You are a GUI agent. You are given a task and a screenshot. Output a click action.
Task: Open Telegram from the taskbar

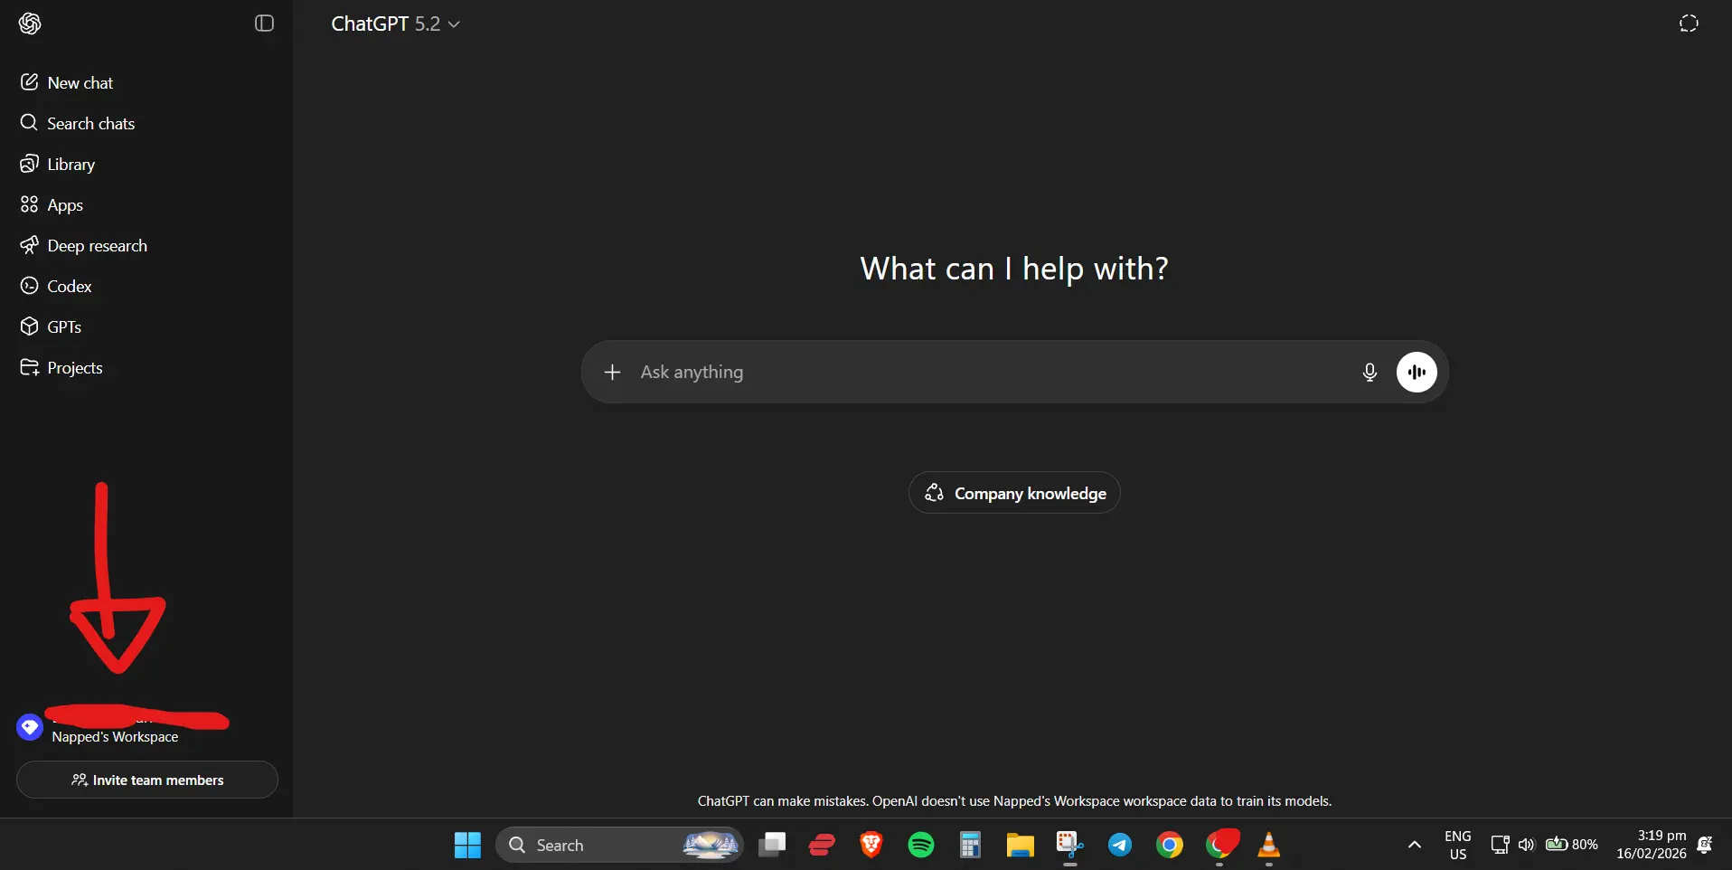pos(1120,845)
